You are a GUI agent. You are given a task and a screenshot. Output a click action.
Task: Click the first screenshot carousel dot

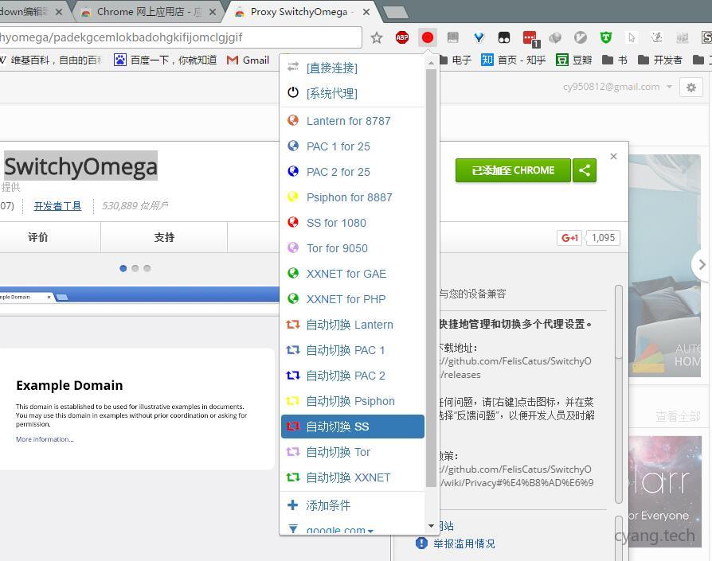coord(123,268)
